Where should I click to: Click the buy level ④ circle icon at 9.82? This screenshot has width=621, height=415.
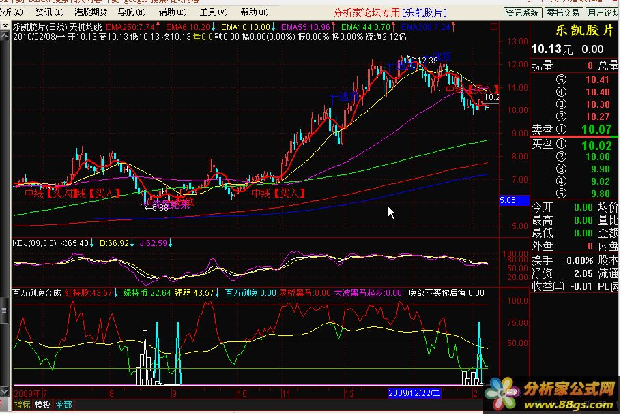coord(561,181)
